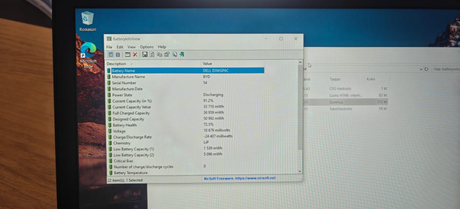Select the Battery Health row
460x209 pixels.
186,125
